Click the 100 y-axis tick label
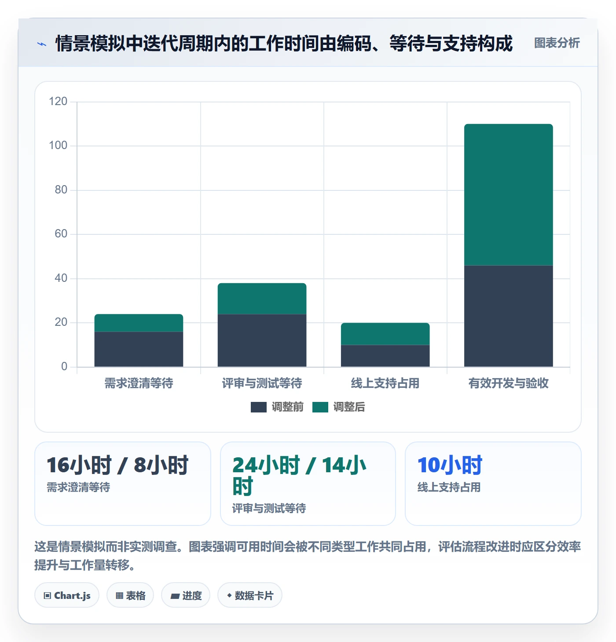 pyautogui.click(x=58, y=146)
